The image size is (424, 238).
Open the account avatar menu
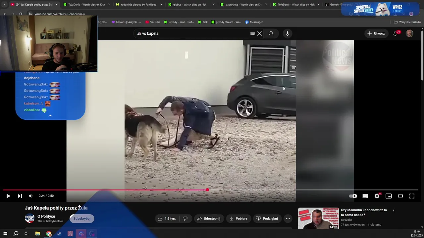coord(410,33)
